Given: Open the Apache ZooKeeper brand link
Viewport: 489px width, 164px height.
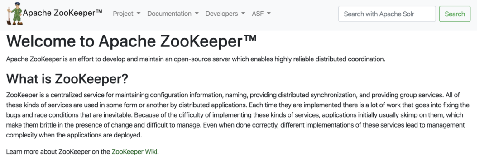Looking at the screenshot, I should (62, 13).
